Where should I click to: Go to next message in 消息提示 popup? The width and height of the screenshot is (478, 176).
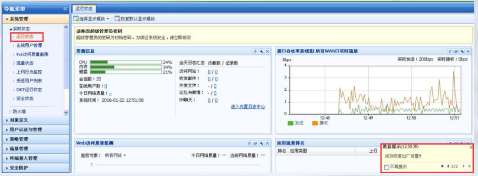pyautogui.click(x=463, y=166)
